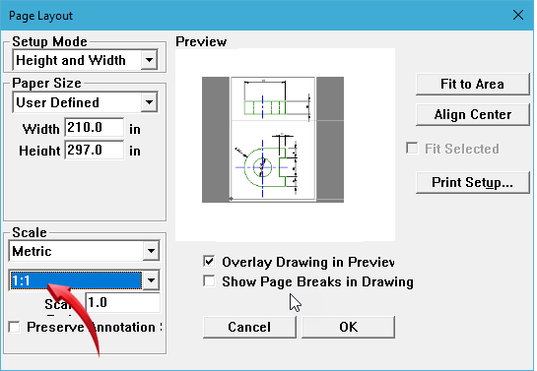This screenshot has width=537, height=371.
Task: Open the Paper Size dropdown arrow
Action: click(x=150, y=102)
